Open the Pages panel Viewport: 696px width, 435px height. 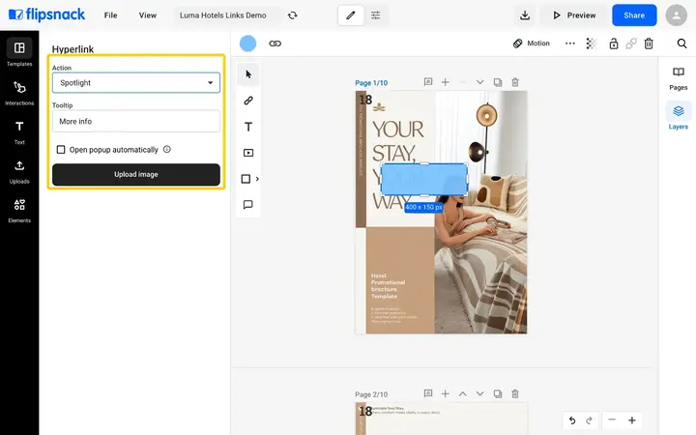tap(678, 79)
